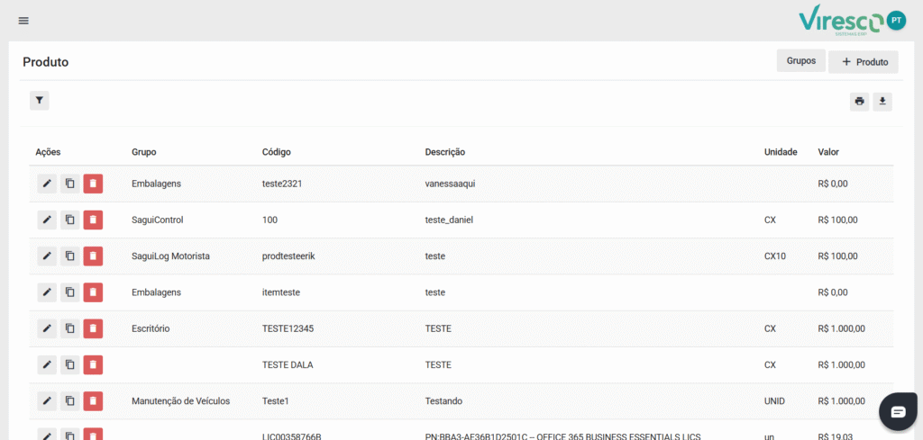
Task: Duplicate the Teste1 product row
Action: (69, 400)
